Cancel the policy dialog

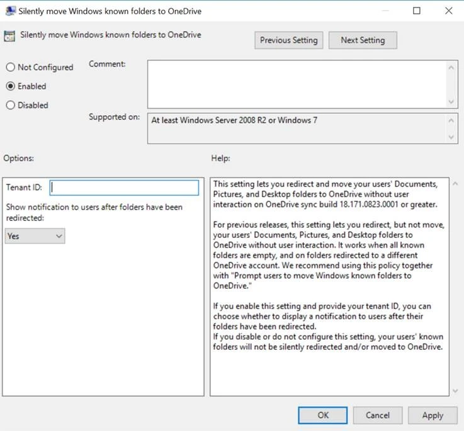point(378,415)
